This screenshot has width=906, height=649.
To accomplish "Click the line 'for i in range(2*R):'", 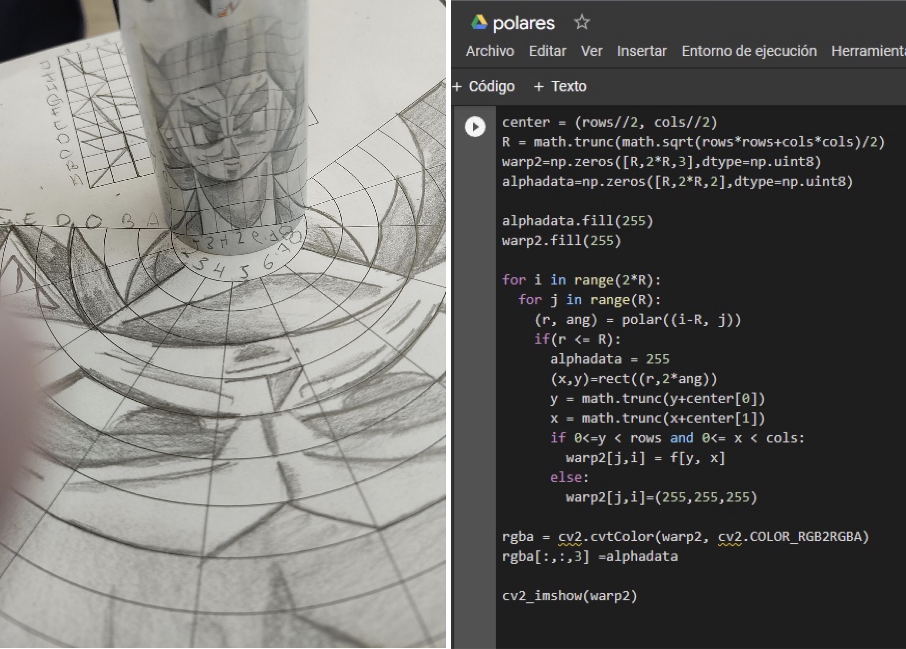I will tap(582, 280).
